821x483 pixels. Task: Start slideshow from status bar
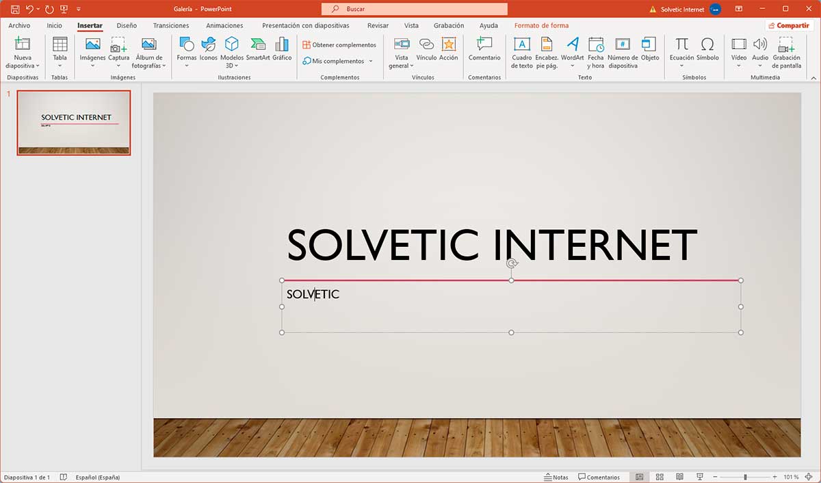(x=700, y=477)
